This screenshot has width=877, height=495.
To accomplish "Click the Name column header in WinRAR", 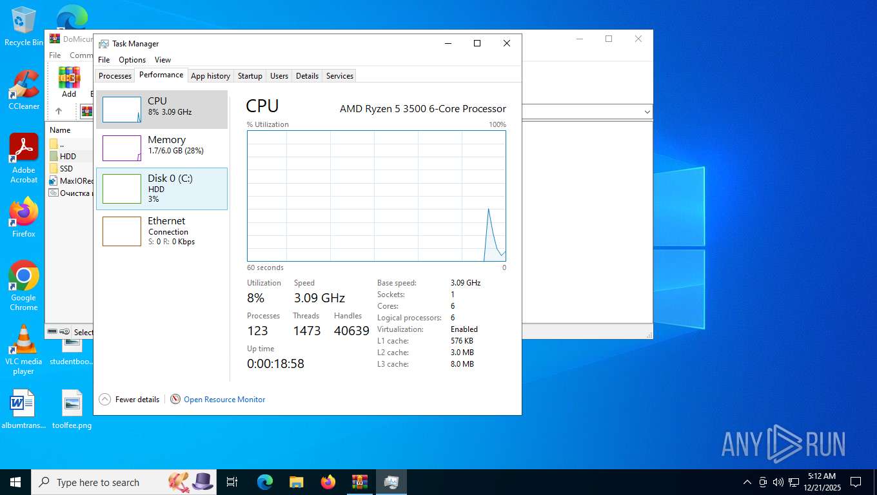I will [x=60, y=130].
